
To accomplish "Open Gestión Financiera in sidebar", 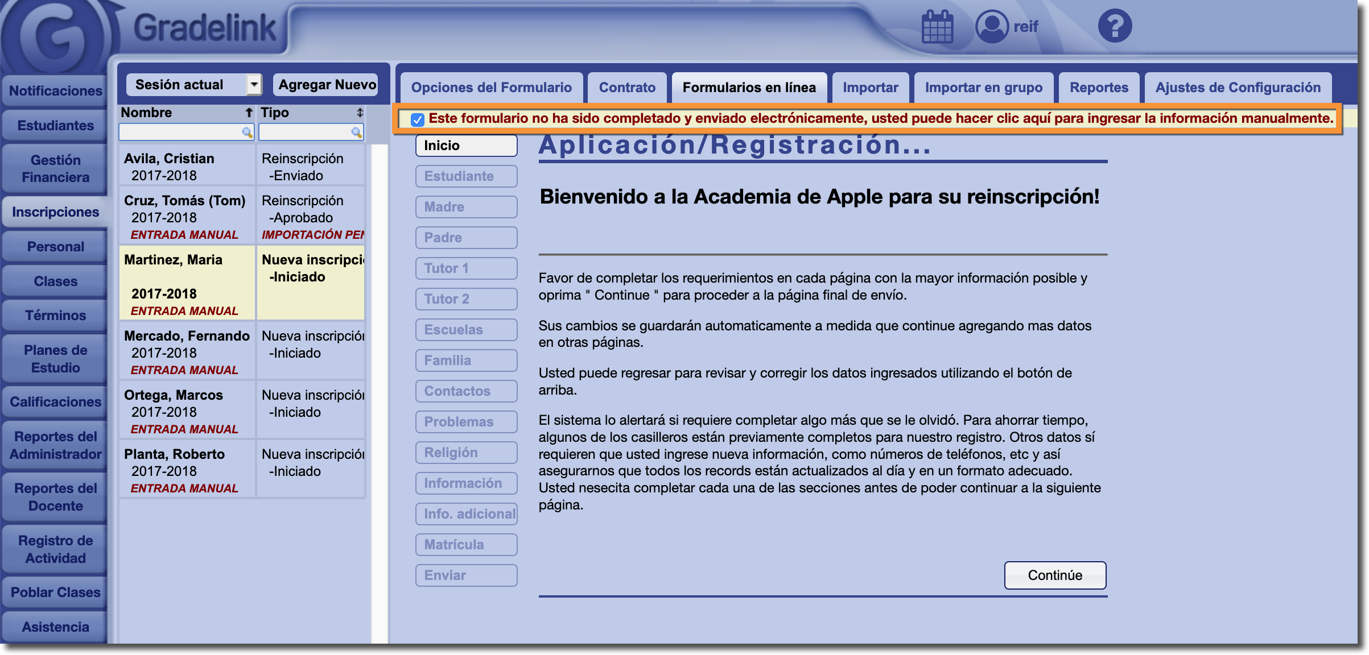I will [x=55, y=169].
